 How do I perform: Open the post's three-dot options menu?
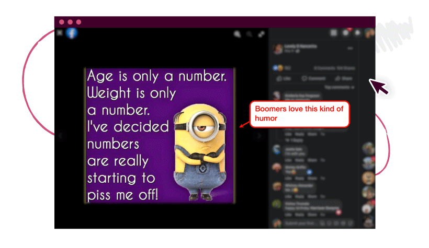pos(350,49)
